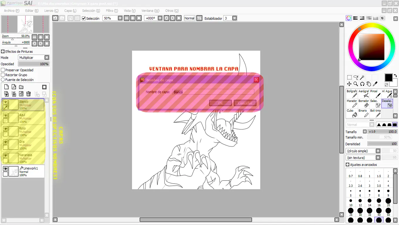Choose the Pincel brush
Screen dimensions: 399x225
point(375,94)
